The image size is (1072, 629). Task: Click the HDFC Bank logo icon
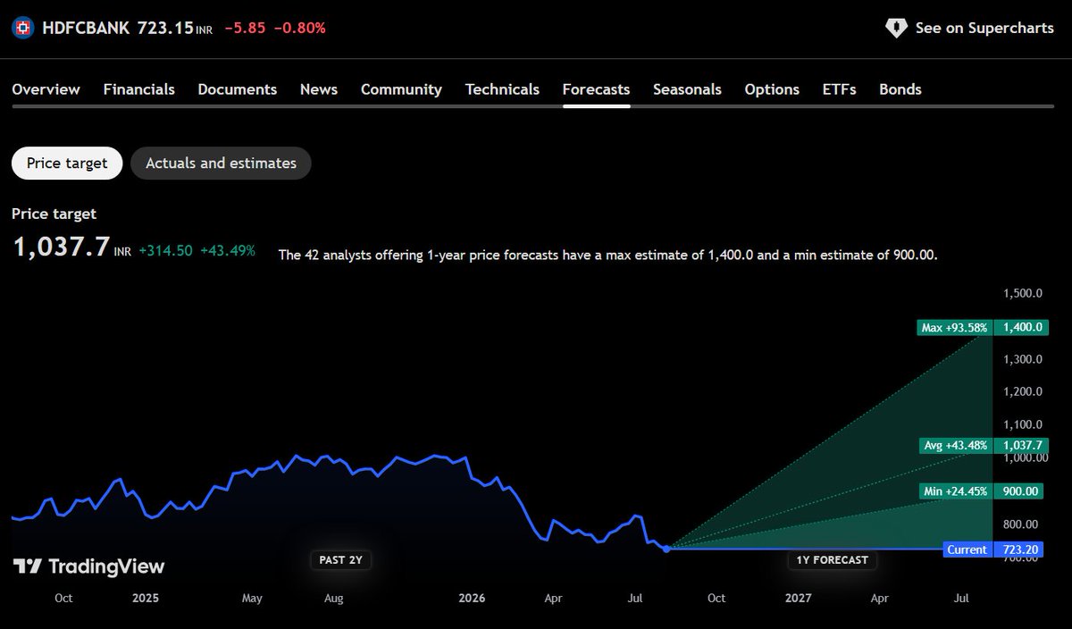pyautogui.click(x=23, y=28)
